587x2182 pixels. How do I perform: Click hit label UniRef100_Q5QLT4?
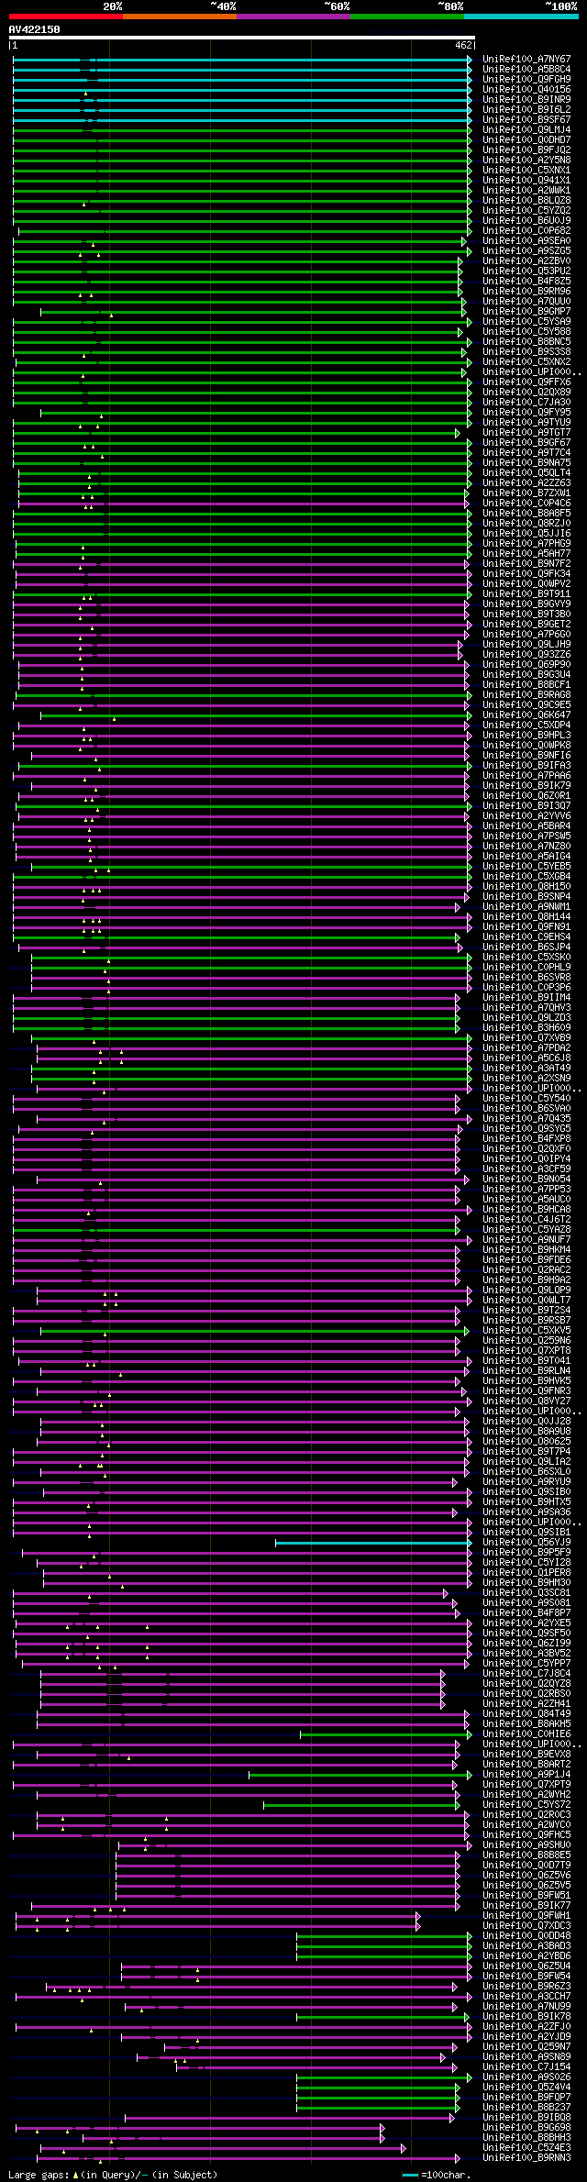click(x=526, y=473)
